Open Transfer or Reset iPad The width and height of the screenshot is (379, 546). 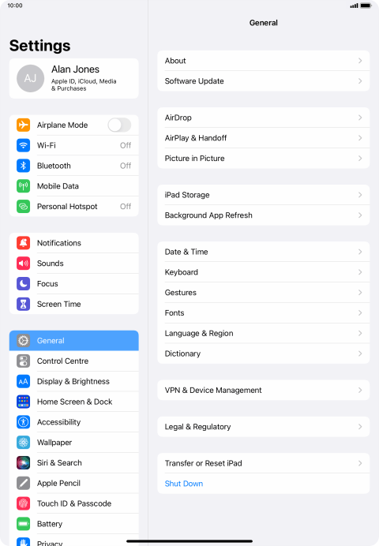coord(264,463)
